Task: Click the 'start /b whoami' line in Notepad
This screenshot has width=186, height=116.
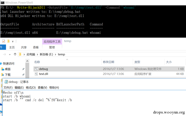Action: (x=17, y=96)
